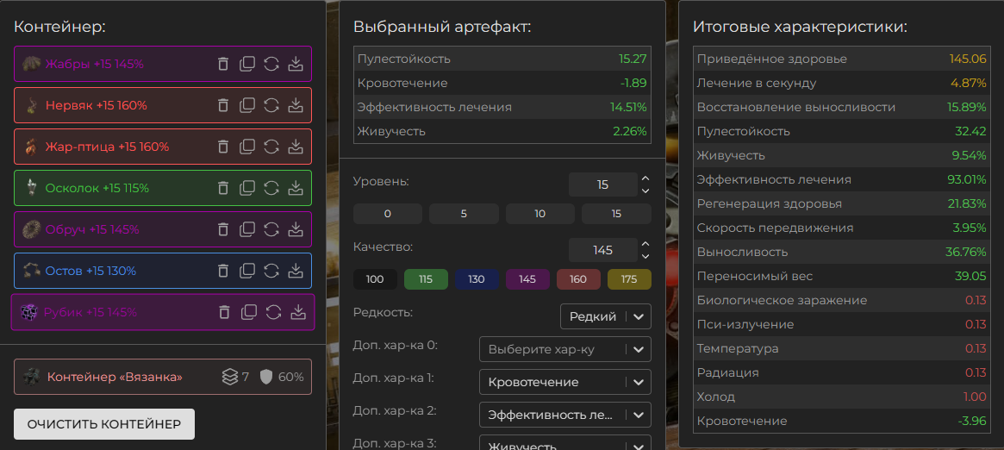
Task: Copy the Осколок artifact
Action: pyautogui.click(x=246, y=188)
